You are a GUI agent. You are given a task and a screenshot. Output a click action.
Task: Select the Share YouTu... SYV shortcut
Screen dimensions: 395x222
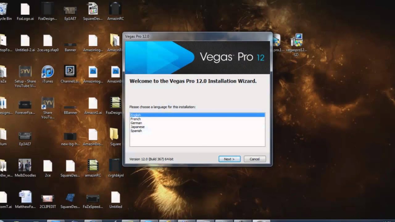point(48,108)
